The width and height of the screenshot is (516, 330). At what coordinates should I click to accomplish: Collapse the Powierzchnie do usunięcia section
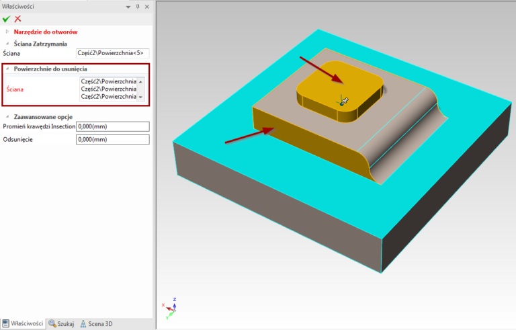pos(7,69)
